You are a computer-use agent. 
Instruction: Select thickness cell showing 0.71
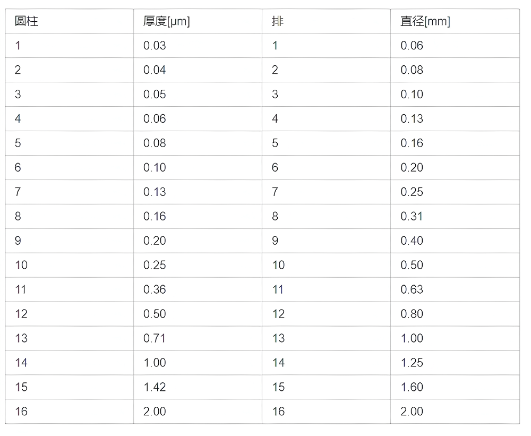pos(155,338)
